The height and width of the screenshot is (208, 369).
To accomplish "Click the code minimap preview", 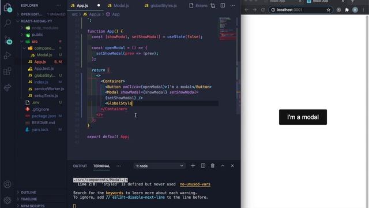I will 228,28.
